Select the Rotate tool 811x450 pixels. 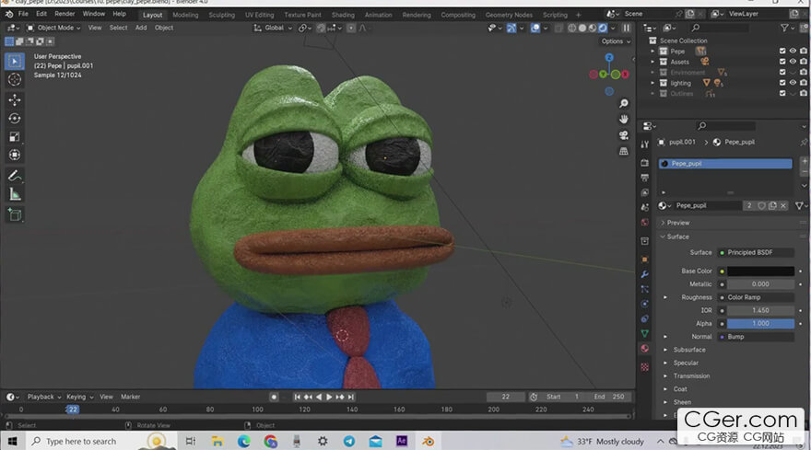point(15,119)
